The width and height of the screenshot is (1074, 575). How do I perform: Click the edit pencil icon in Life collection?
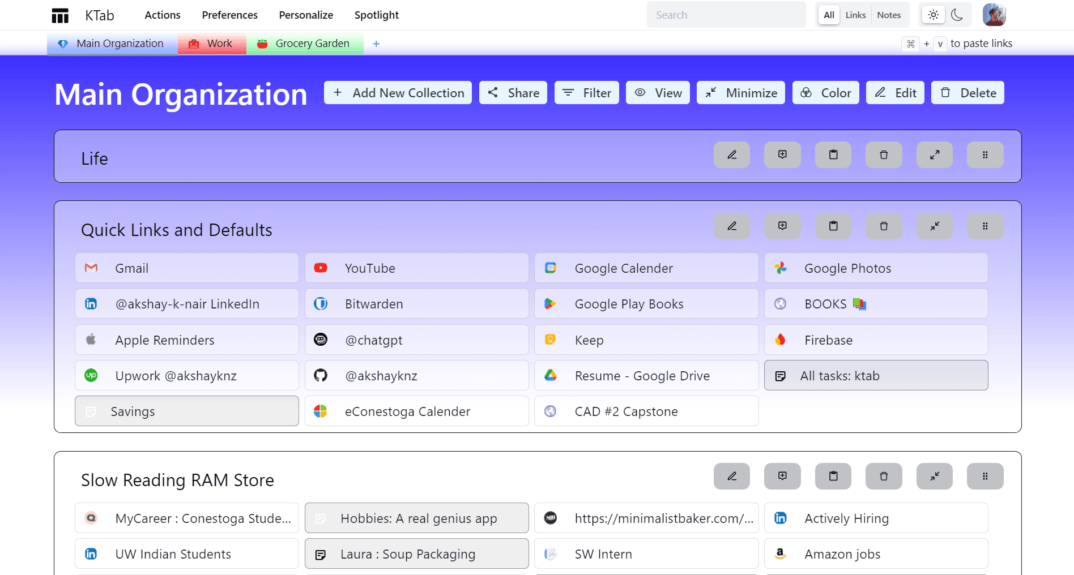coord(731,155)
